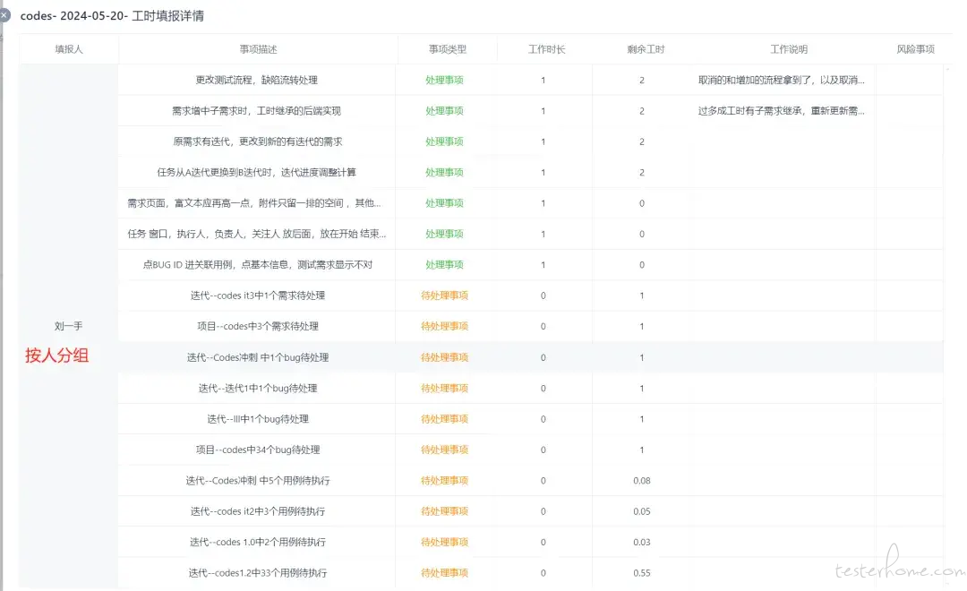Click 待处理事项 type in 项目--codes中3个需求 row
The width and height of the screenshot is (967, 591).
pos(444,326)
